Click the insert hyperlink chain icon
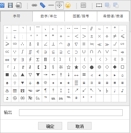The height and width of the screenshot is (133, 131). (x=34, y=5)
